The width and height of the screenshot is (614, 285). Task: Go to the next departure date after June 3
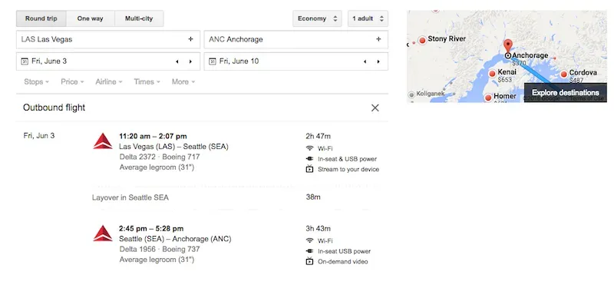pyautogui.click(x=190, y=61)
